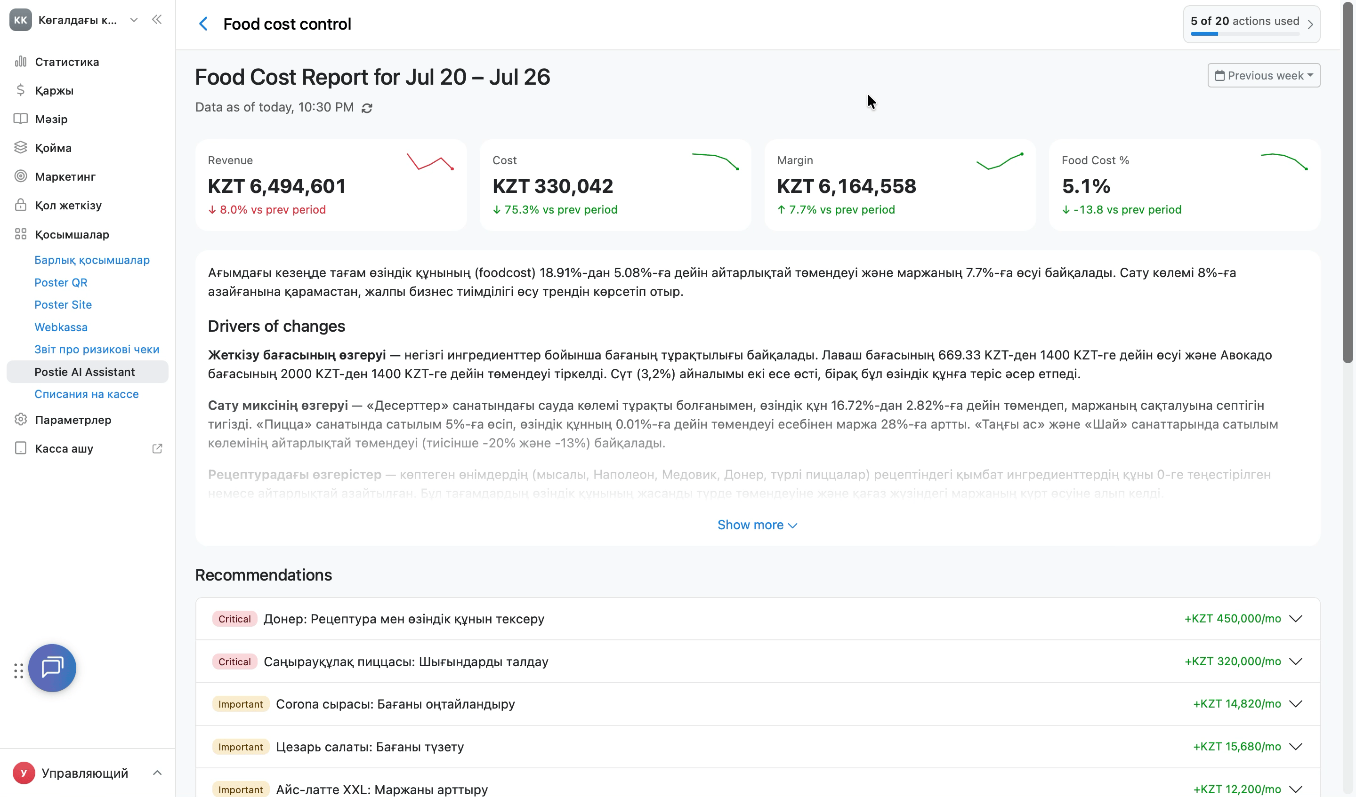The width and height of the screenshot is (1356, 797).
Task: Click the Статистика bar chart icon
Action: (20, 61)
